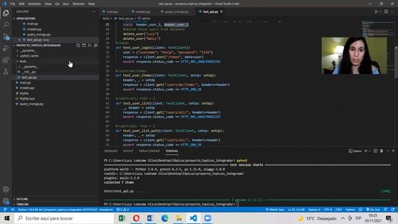The height and width of the screenshot is (224, 398).
Task: Collapse the tests folder
Action: coord(23,61)
